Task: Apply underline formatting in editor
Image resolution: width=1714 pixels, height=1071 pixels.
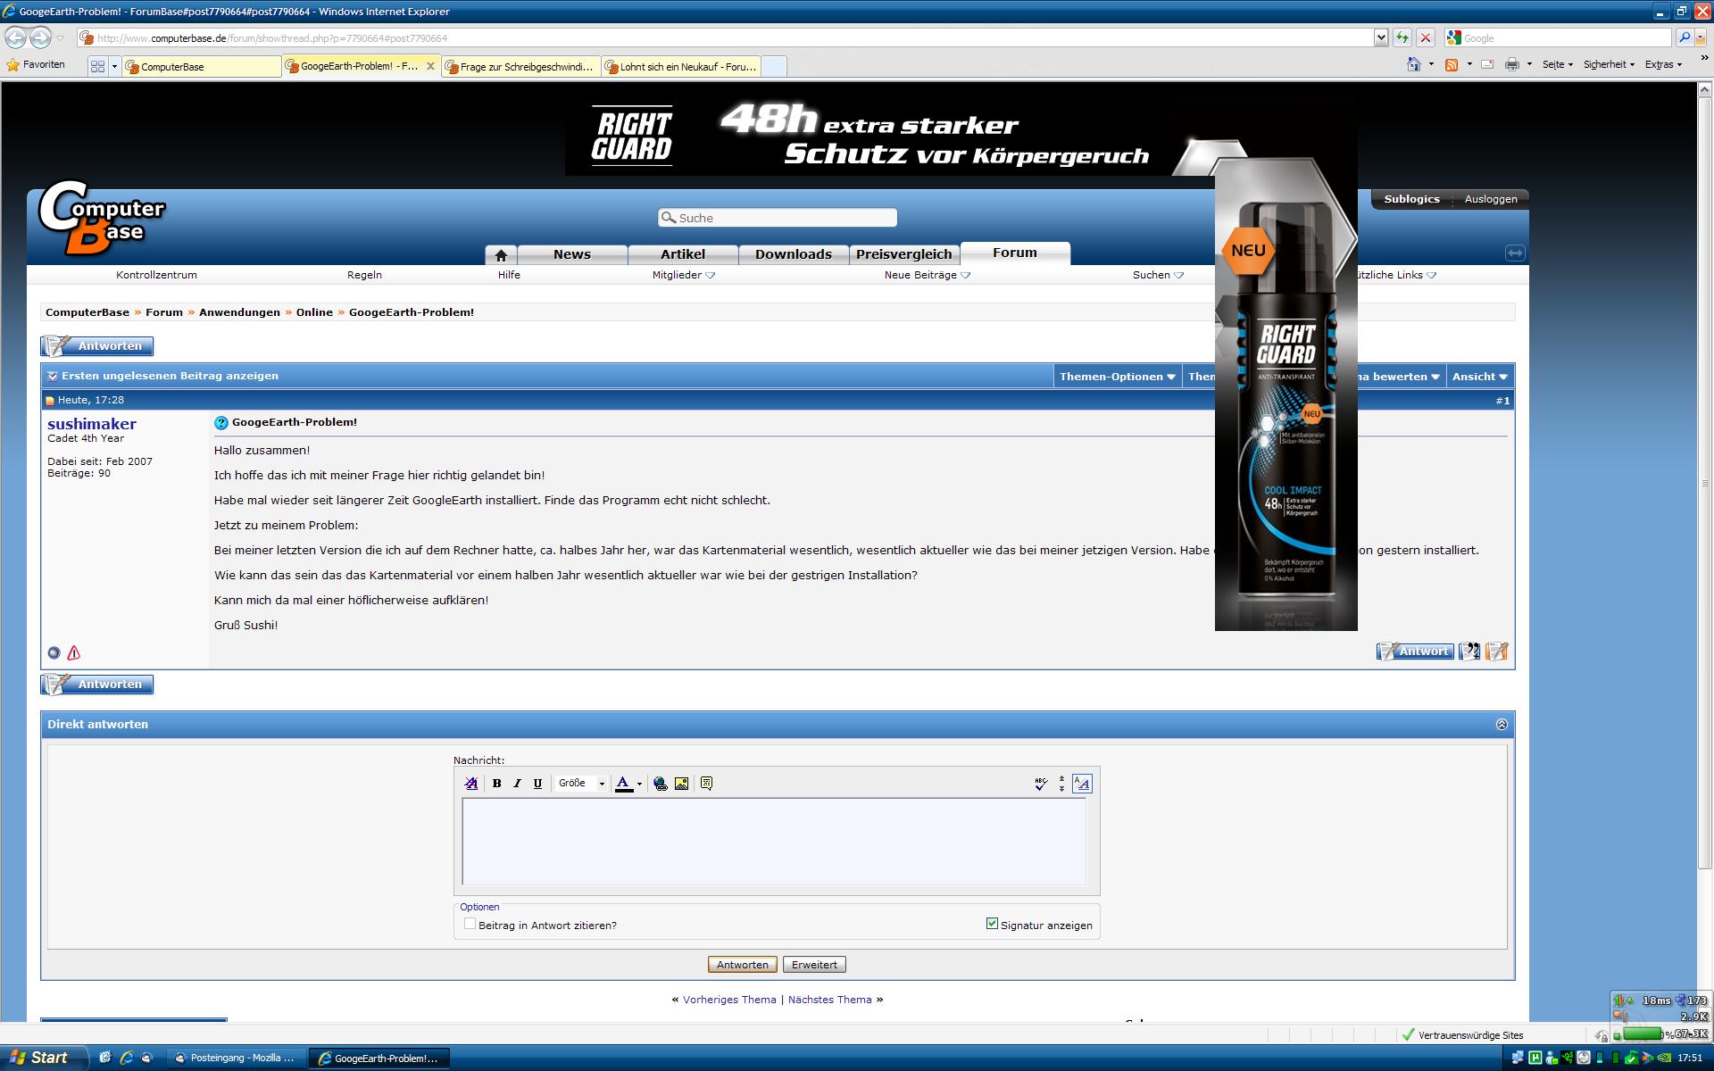Action: click(x=537, y=784)
